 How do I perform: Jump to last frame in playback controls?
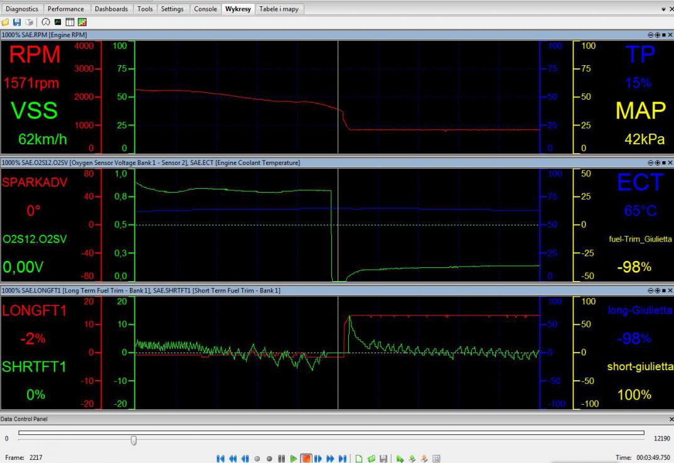tap(343, 458)
